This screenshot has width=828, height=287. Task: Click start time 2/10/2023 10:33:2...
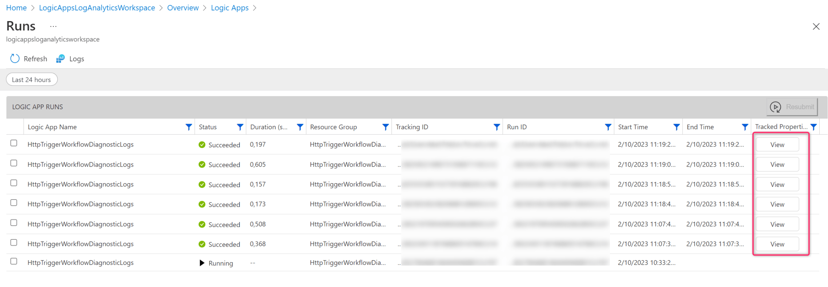(647, 263)
